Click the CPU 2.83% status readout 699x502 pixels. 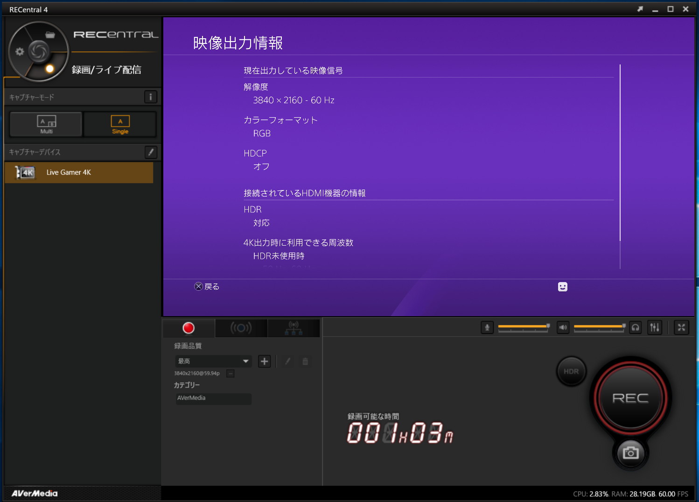click(591, 494)
